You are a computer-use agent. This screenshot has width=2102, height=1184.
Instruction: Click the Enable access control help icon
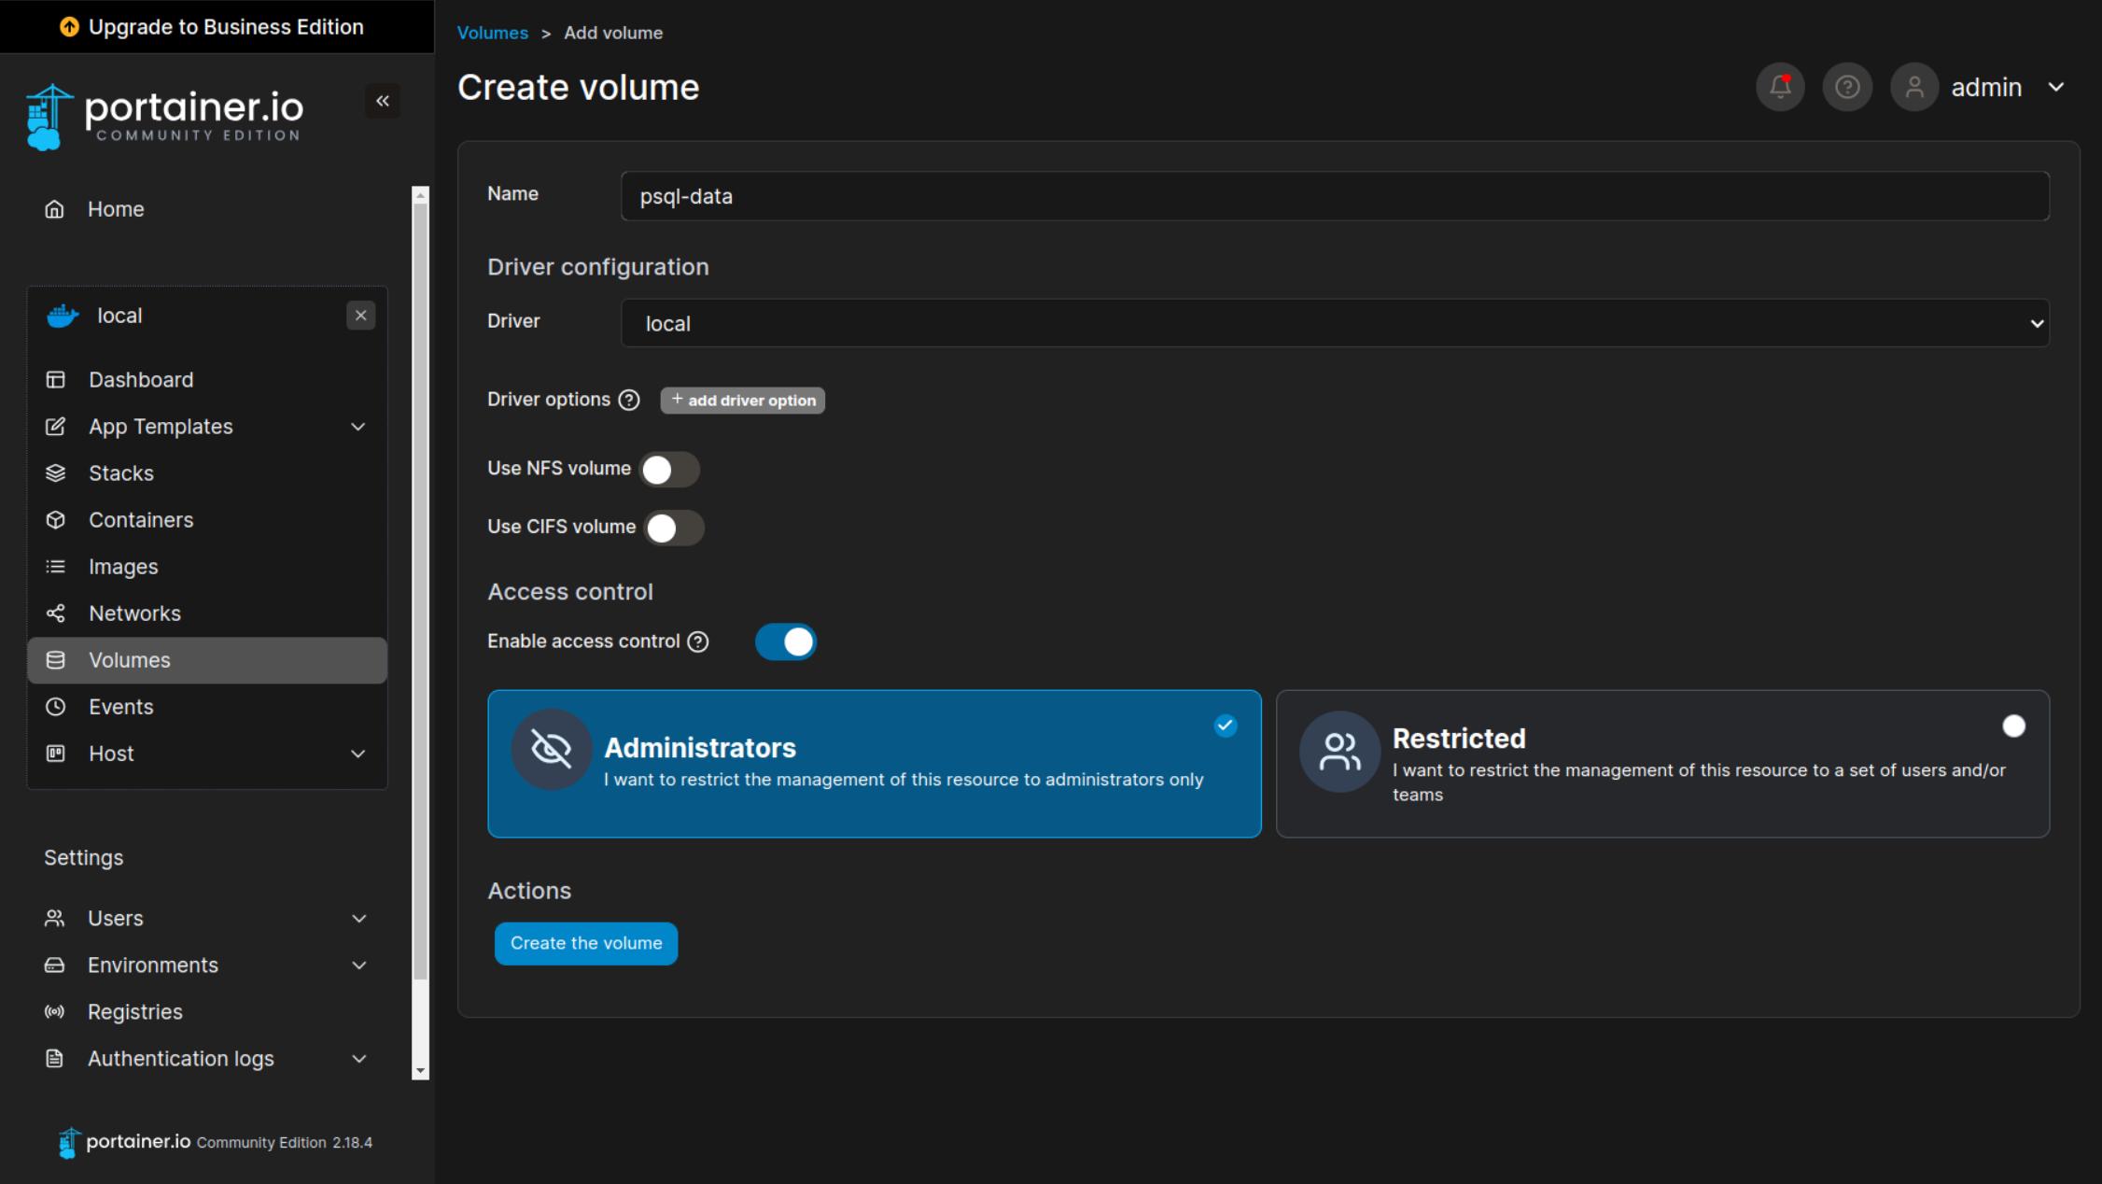point(698,641)
